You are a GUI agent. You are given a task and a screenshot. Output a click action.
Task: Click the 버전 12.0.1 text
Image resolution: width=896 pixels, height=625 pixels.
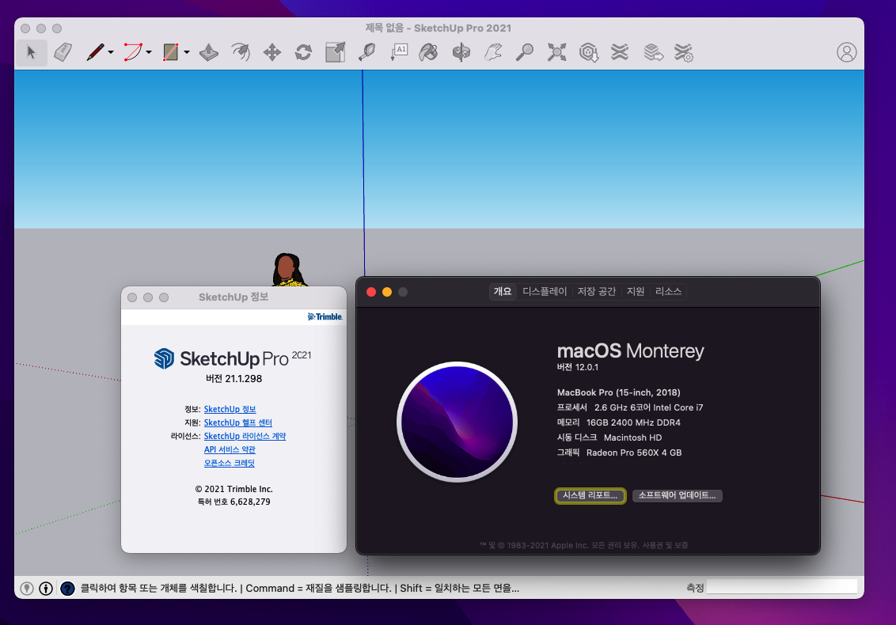point(578,367)
